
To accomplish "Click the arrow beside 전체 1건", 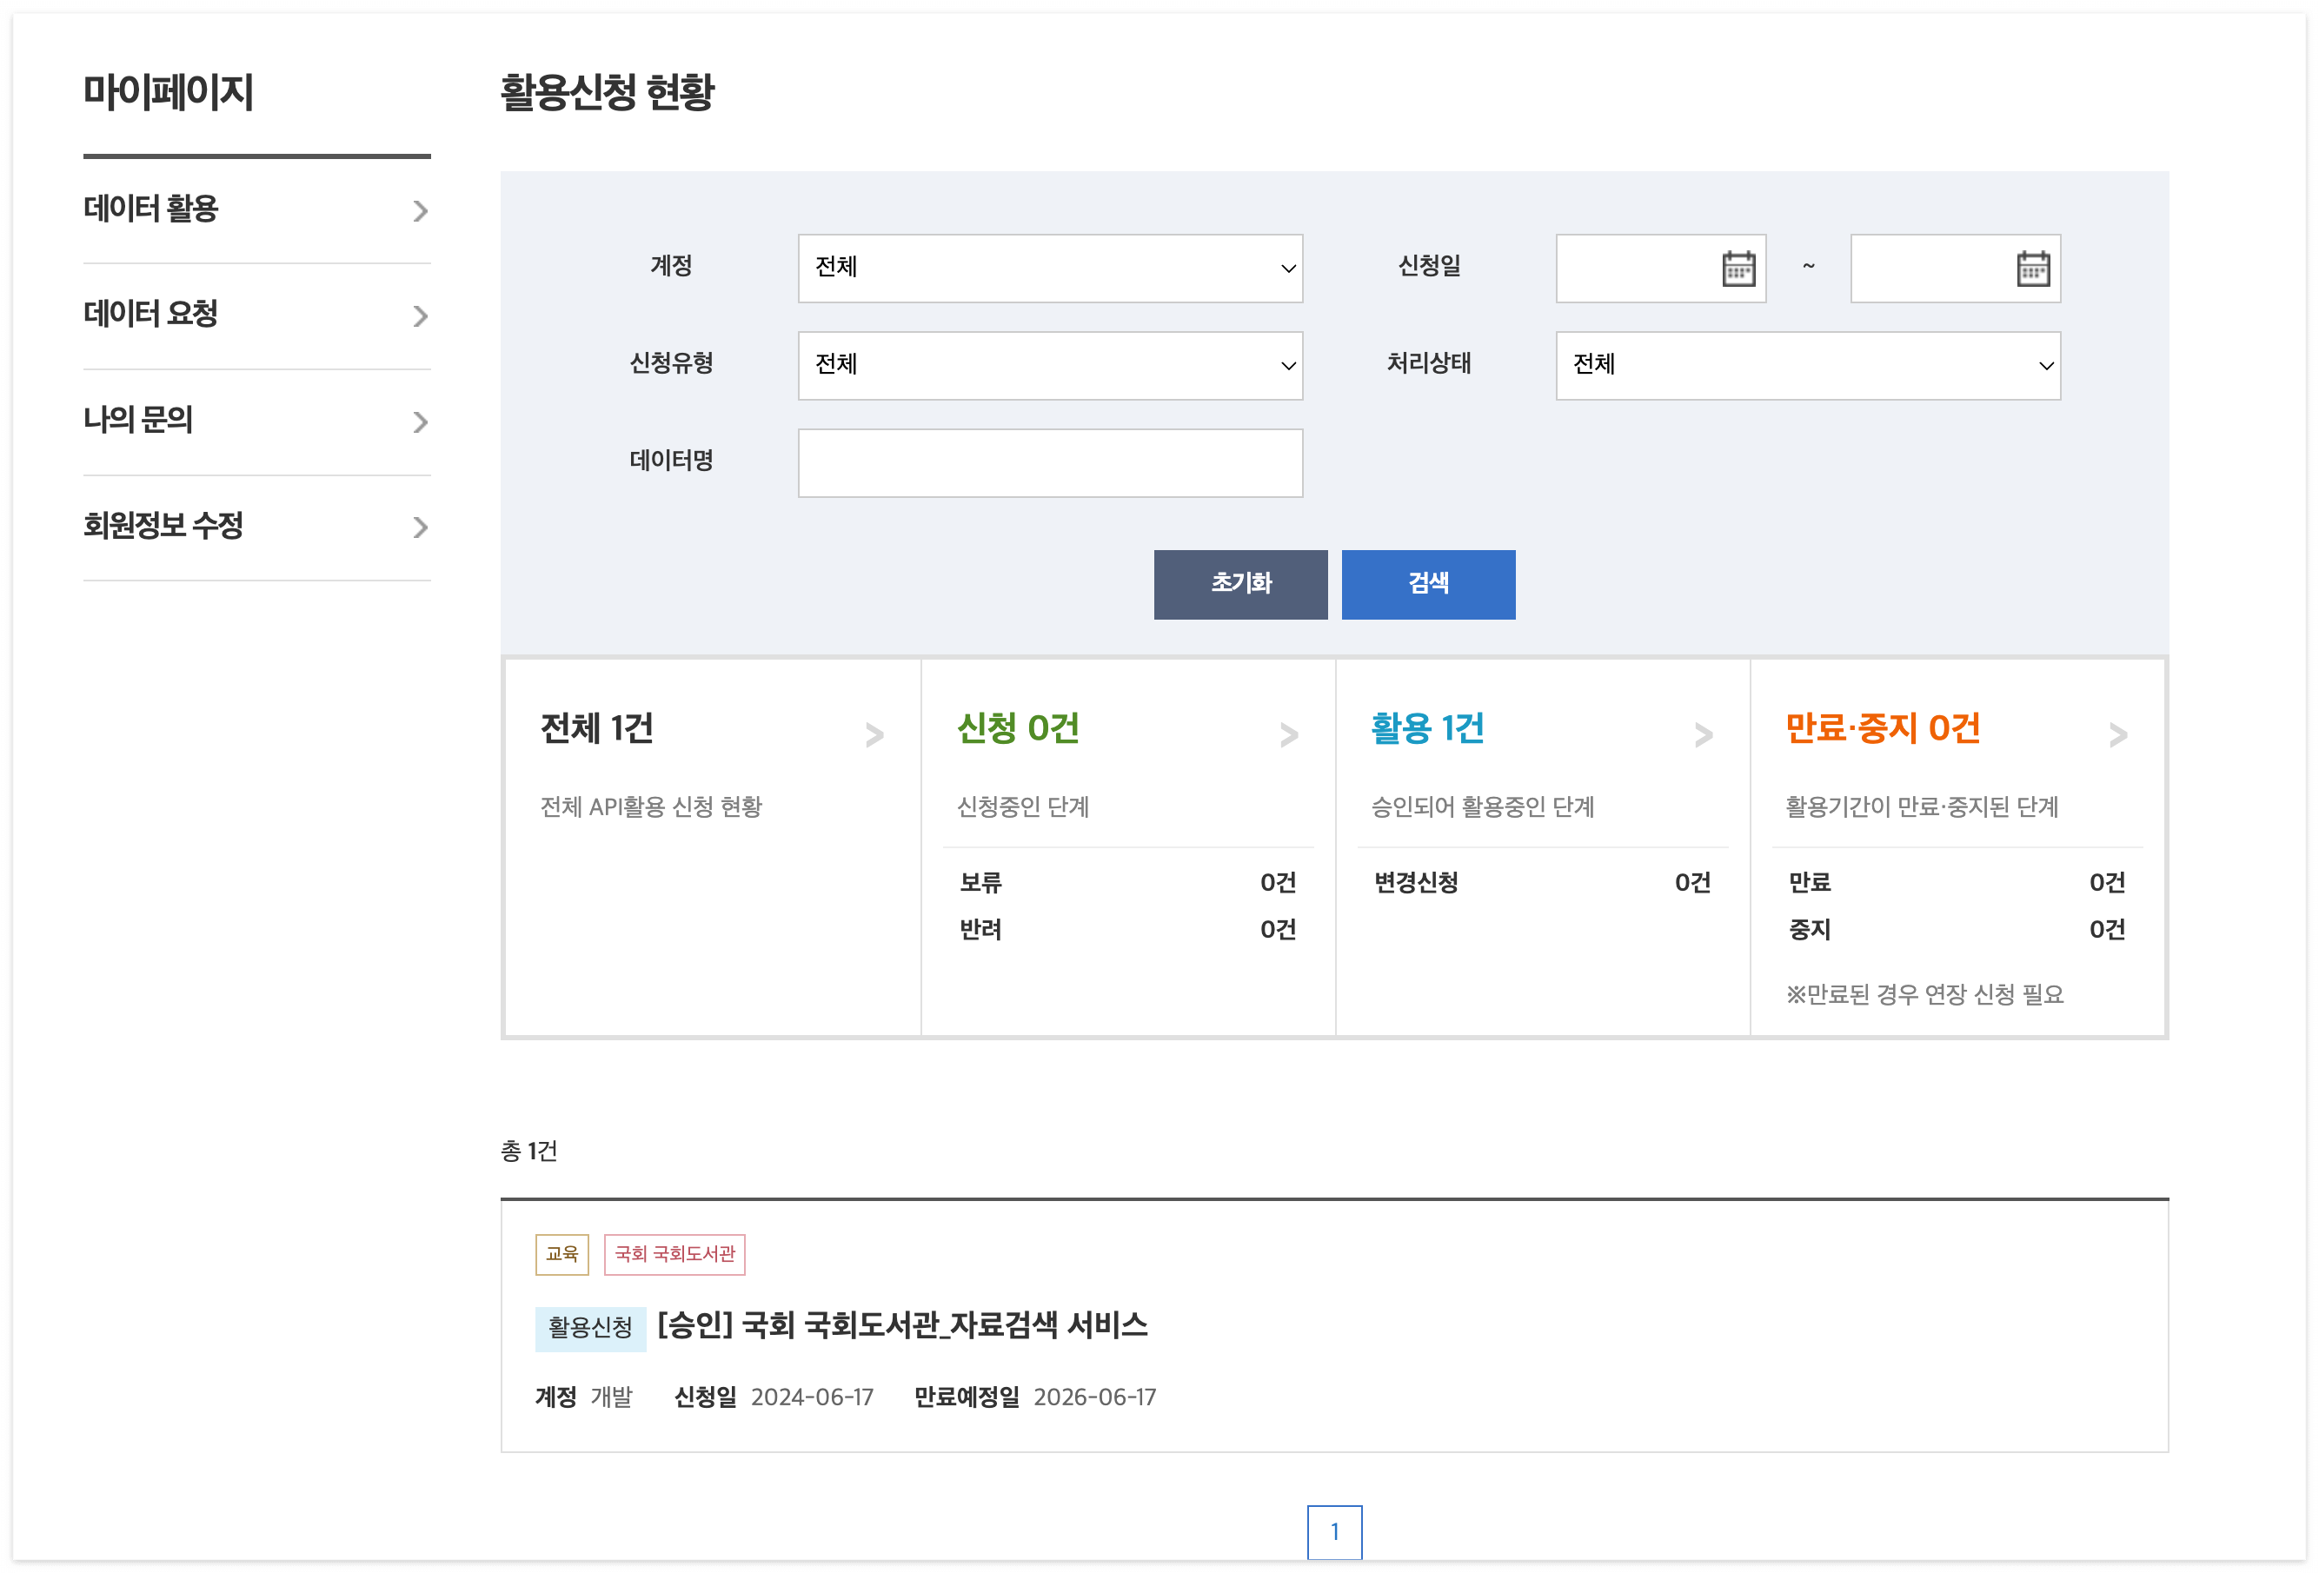I will [x=874, y=735].
